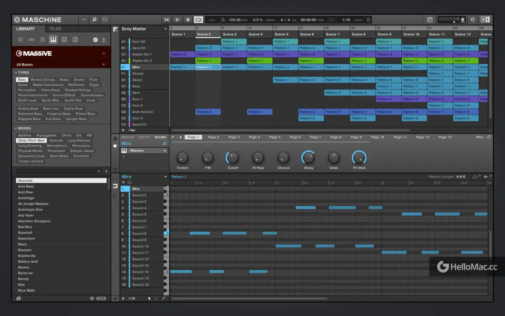Click the record button in transport
Image resolution: width=505 pixels, height=316 pixels.
[x=188, y=20]
